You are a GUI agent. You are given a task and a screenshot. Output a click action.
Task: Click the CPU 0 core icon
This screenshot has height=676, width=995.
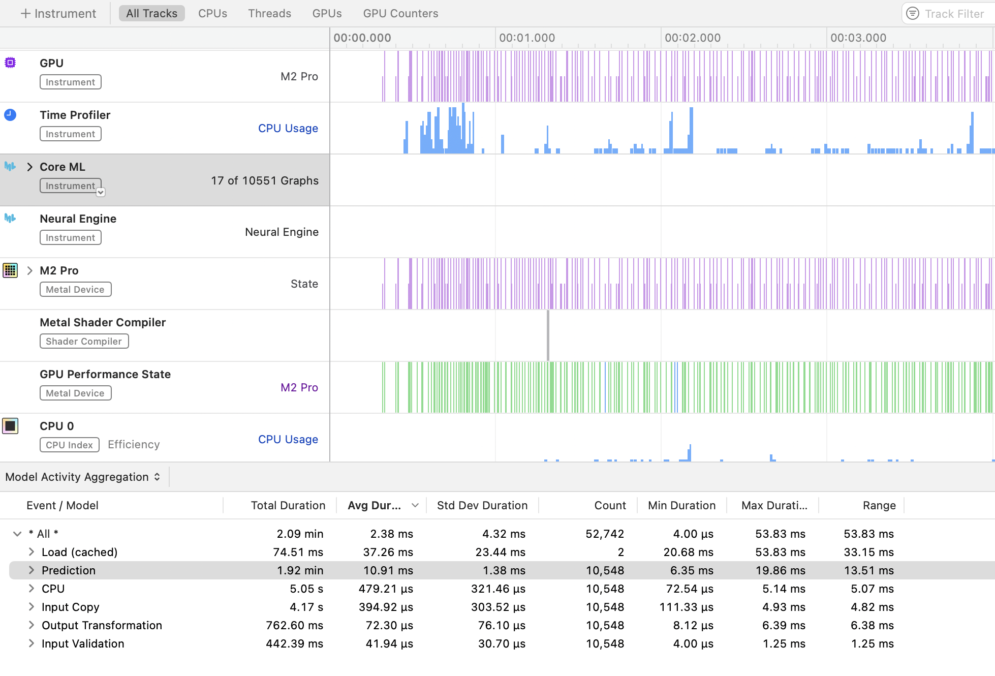[10, 425]
